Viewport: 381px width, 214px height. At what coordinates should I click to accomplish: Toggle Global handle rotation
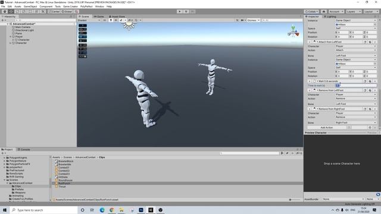(67, 11)
